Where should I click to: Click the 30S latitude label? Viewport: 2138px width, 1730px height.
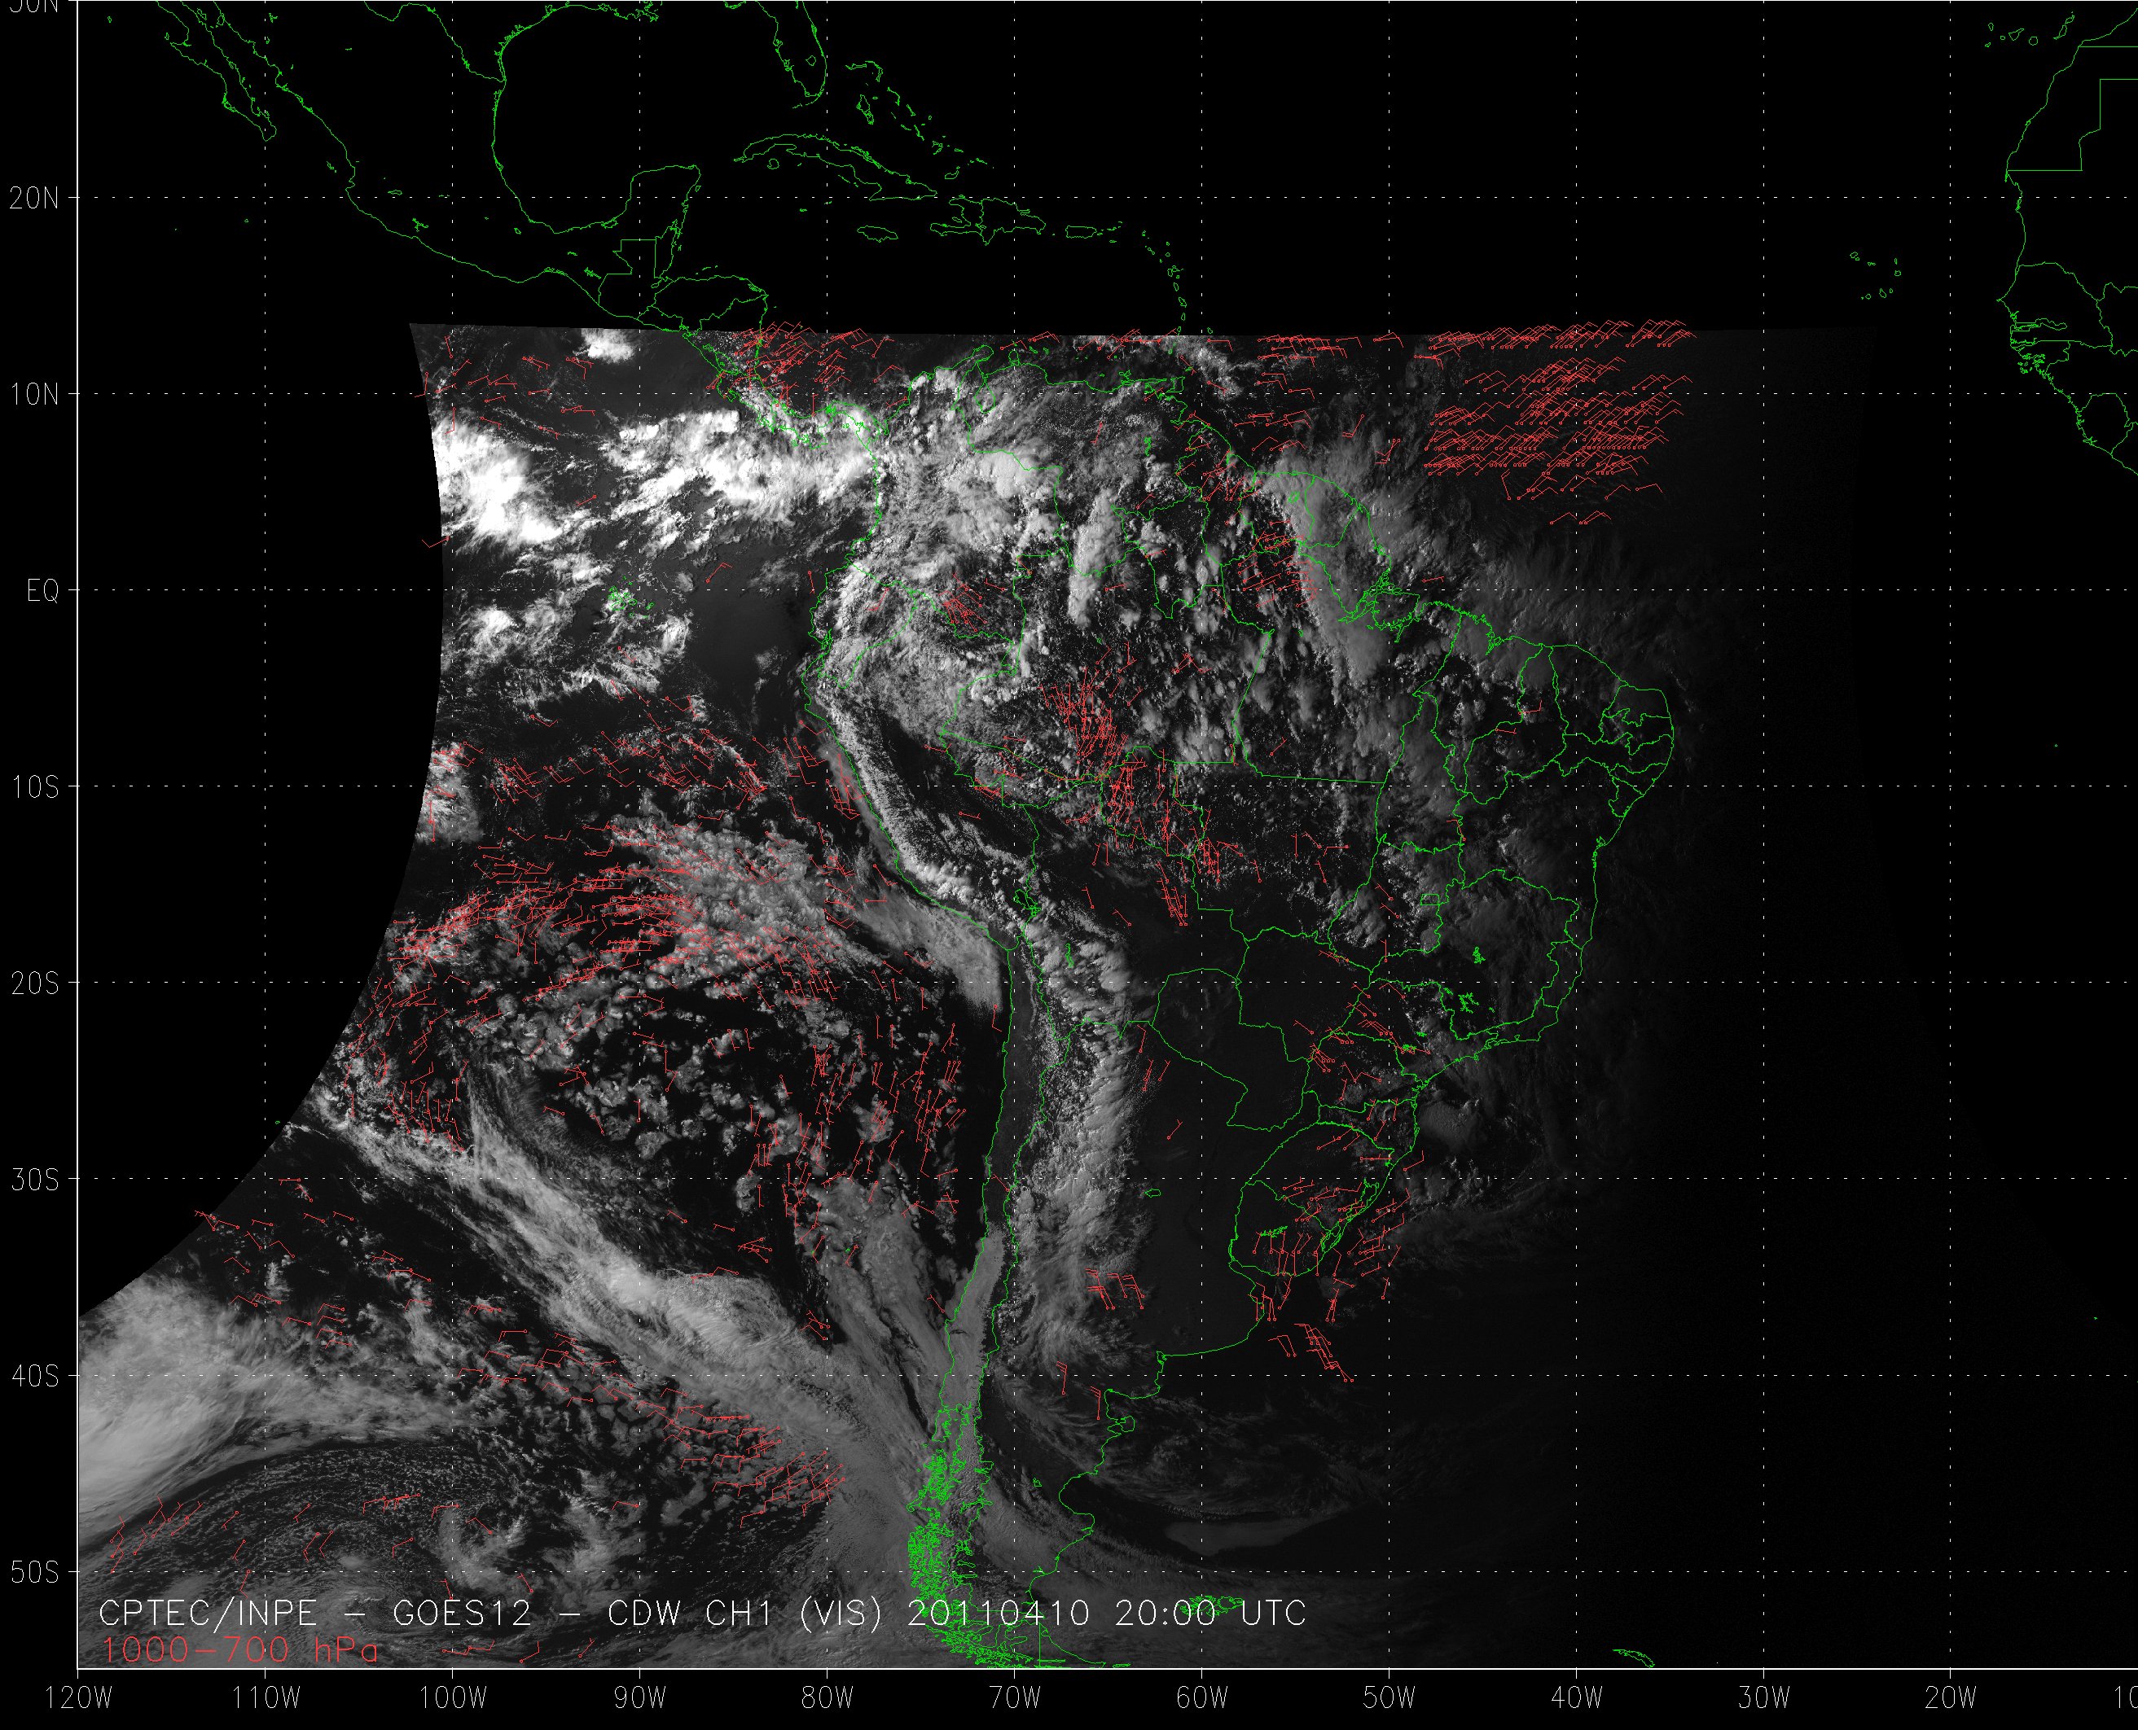click(x=35, y=1180)
